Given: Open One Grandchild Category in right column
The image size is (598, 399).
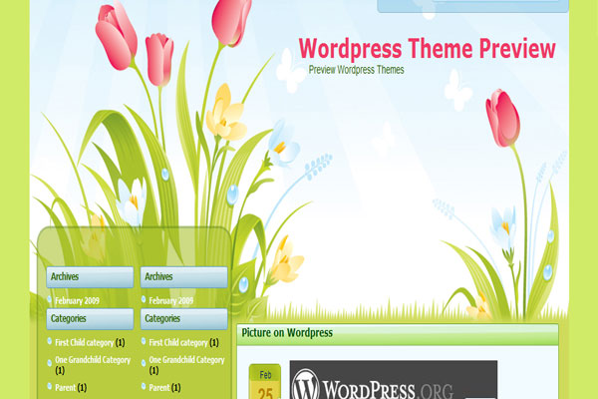Looking at the screenshot, I should pyautogui.click(x=186, y=360).
